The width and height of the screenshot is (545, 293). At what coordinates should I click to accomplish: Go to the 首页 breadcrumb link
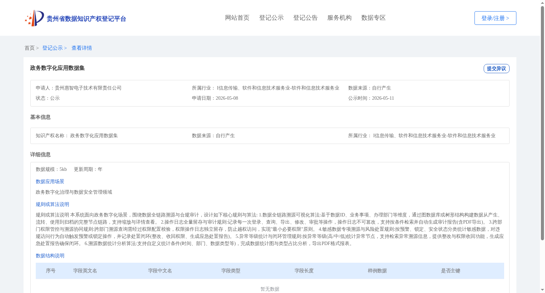(x=30, y=48)
